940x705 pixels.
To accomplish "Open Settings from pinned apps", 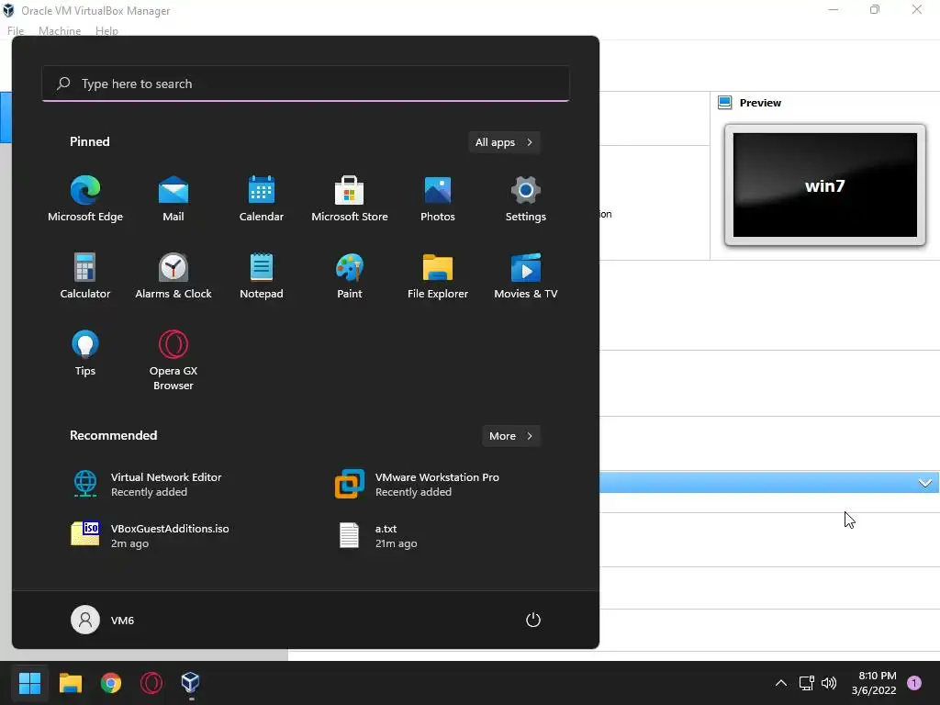I will click(526, 199).
